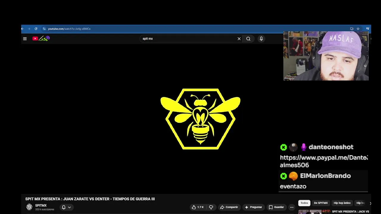Viewport: 381px width, 214px height.
Task: Click the youtube.com URL in address bar
Action: (69, 29)
